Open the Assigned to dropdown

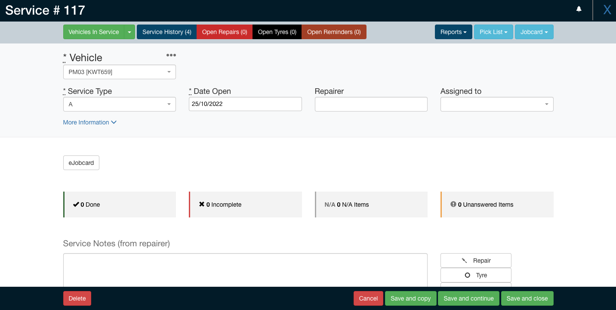point(496,104)
